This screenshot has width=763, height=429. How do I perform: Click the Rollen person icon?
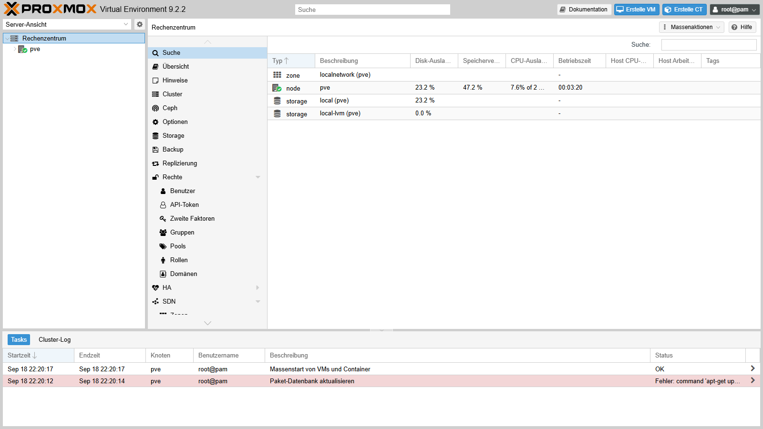click(x=163, y=260)
